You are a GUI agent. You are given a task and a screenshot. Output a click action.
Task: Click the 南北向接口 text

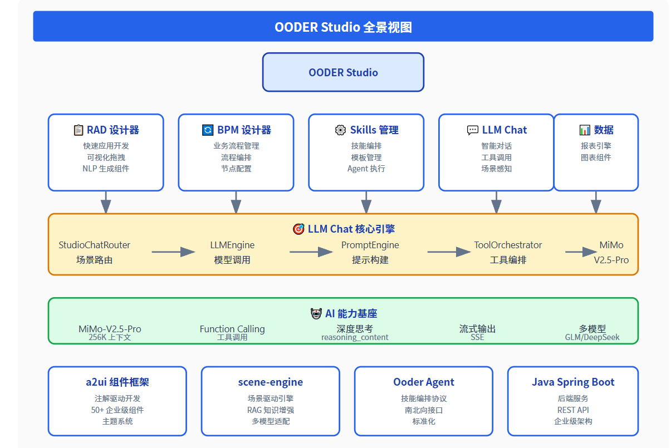[424, 410]
